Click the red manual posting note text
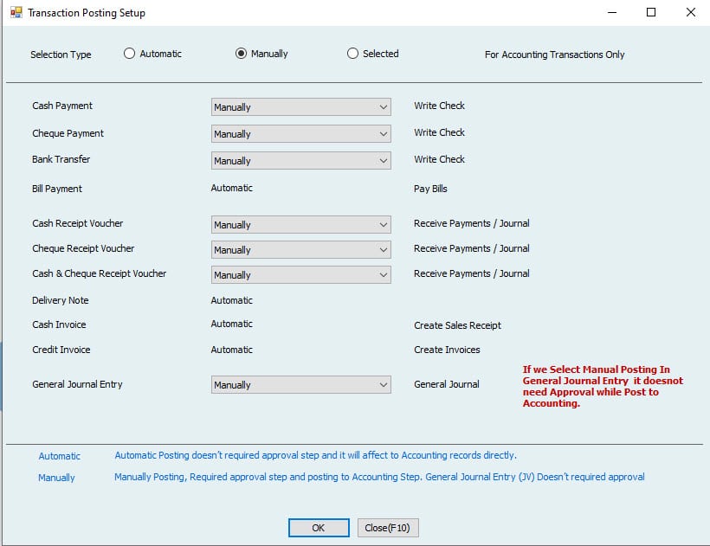Image resolution: width=710 pixels, height=546 pixels. tap(603, 386)
